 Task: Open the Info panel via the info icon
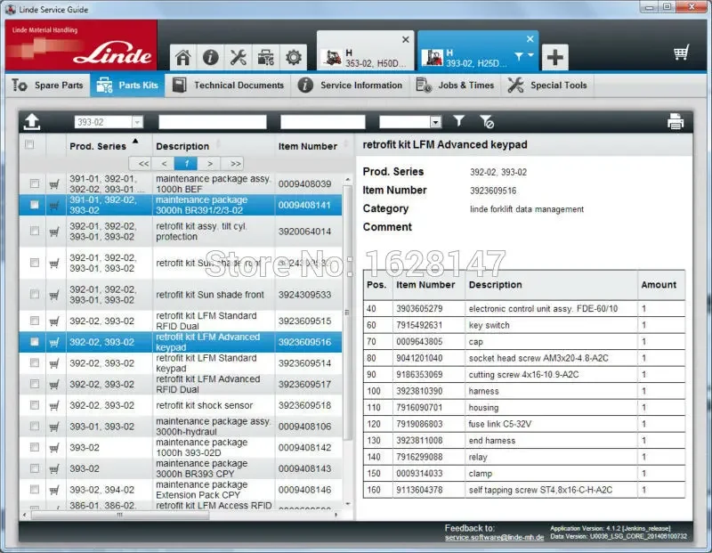tap(209, 56)
